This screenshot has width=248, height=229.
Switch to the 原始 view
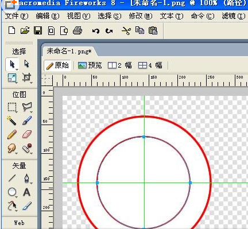(57, 65)
